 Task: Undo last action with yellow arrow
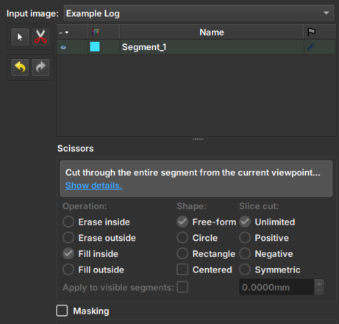(x=20, y=67)
